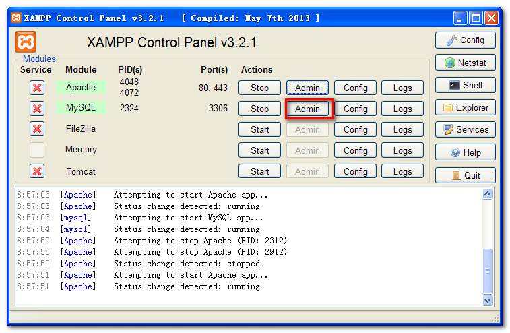
Task: Maximize the XAMPP window
Action: pos(476,18)
